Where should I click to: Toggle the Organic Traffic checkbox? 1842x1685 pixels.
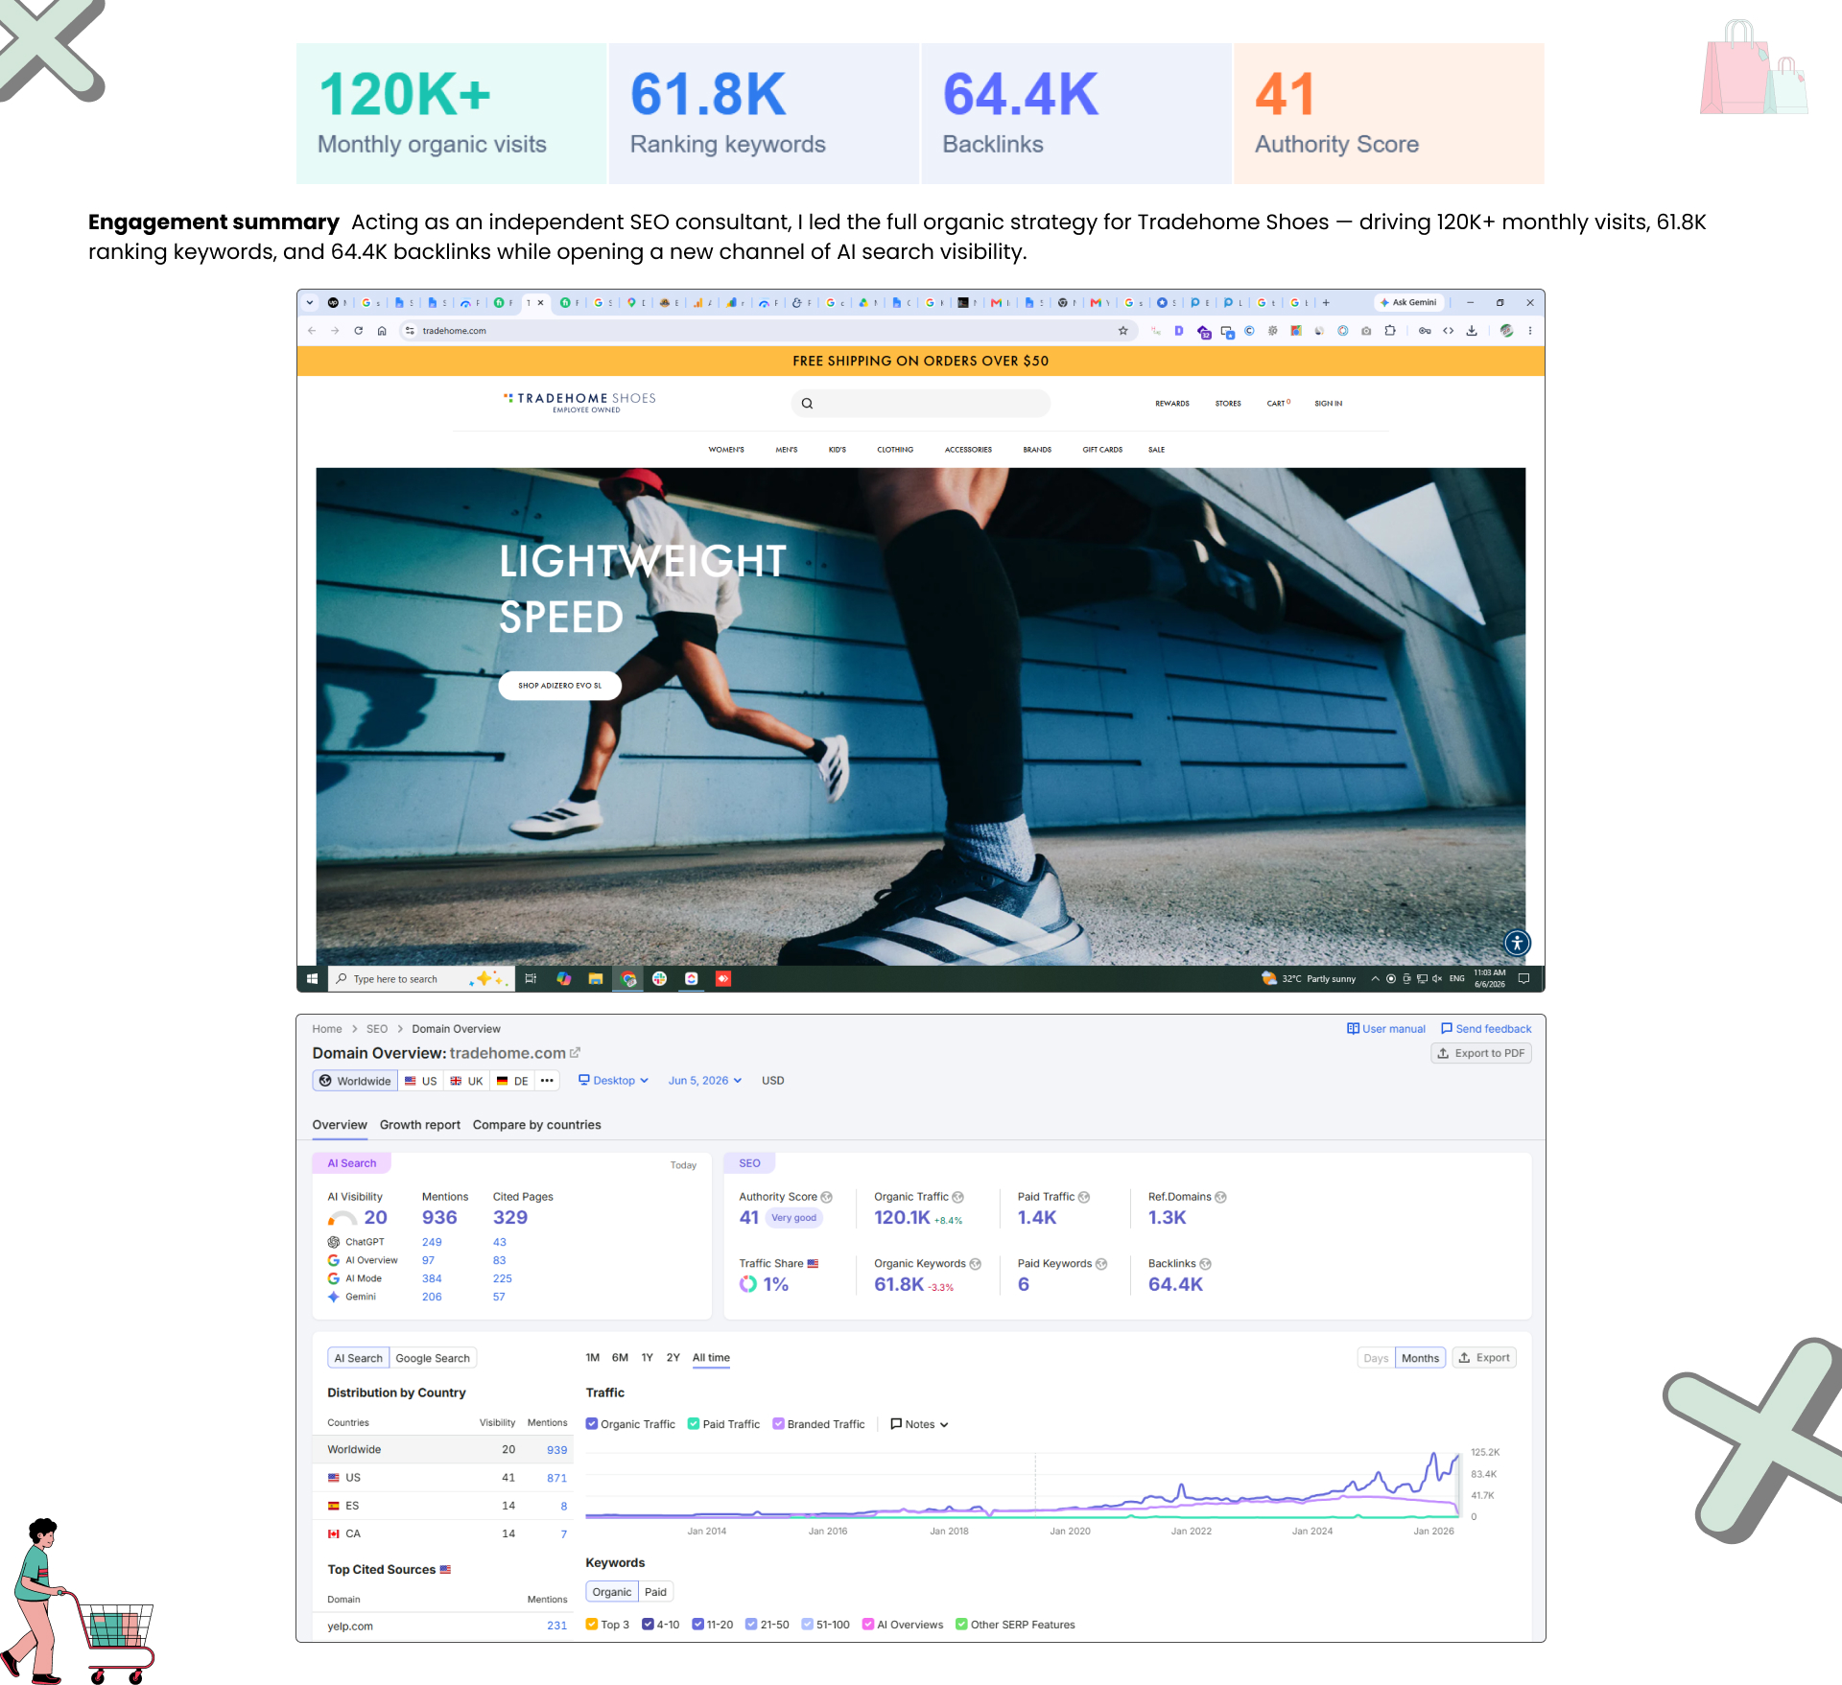592,1424
